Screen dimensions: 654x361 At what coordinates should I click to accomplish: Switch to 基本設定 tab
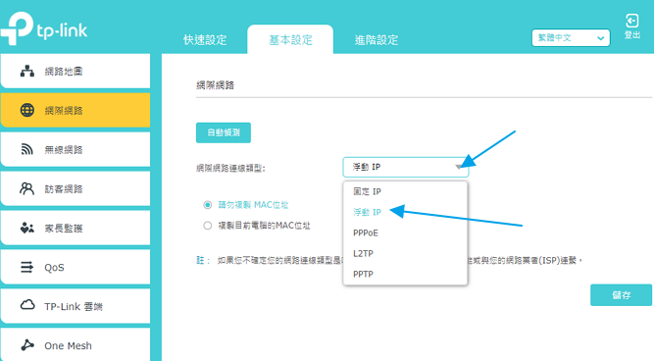click(x=290, y=40)
